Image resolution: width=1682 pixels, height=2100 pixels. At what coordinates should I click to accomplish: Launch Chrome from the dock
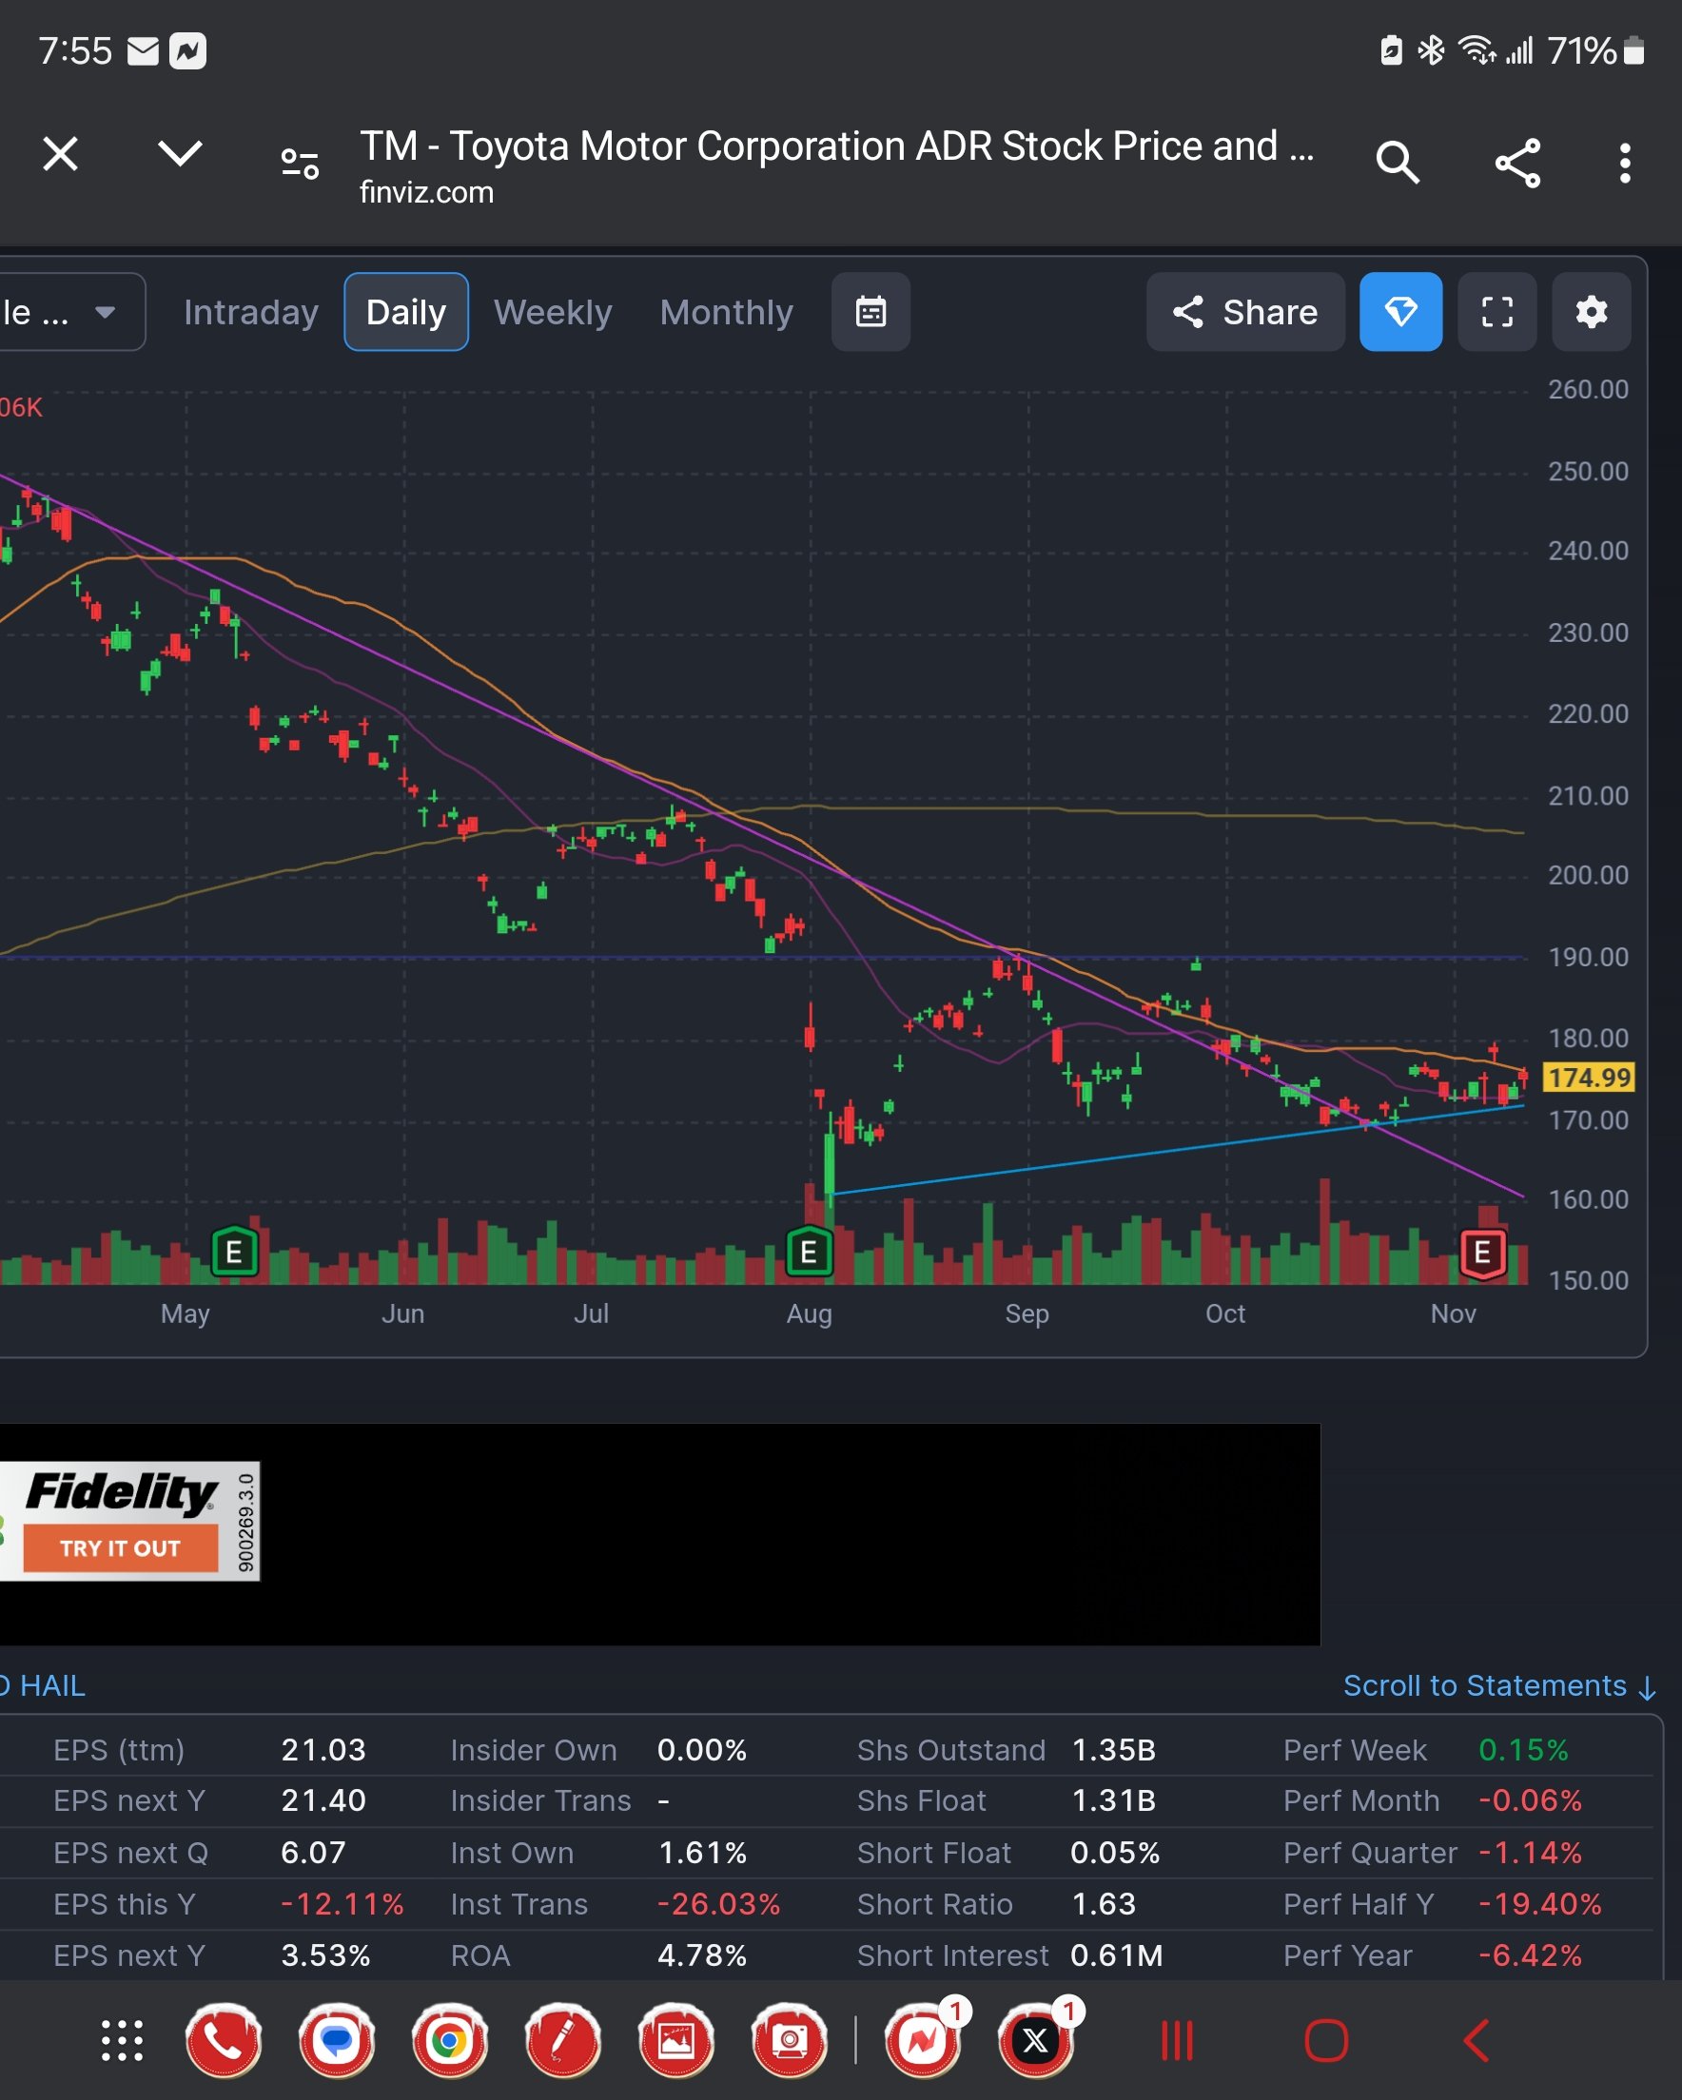click(x=449, y=2041)
